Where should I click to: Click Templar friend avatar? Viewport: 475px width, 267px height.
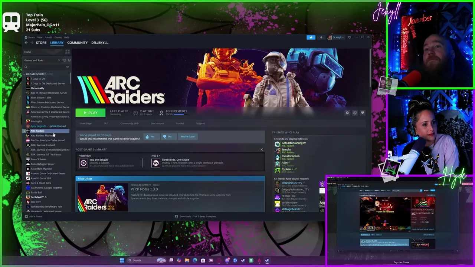click(277, 151)
